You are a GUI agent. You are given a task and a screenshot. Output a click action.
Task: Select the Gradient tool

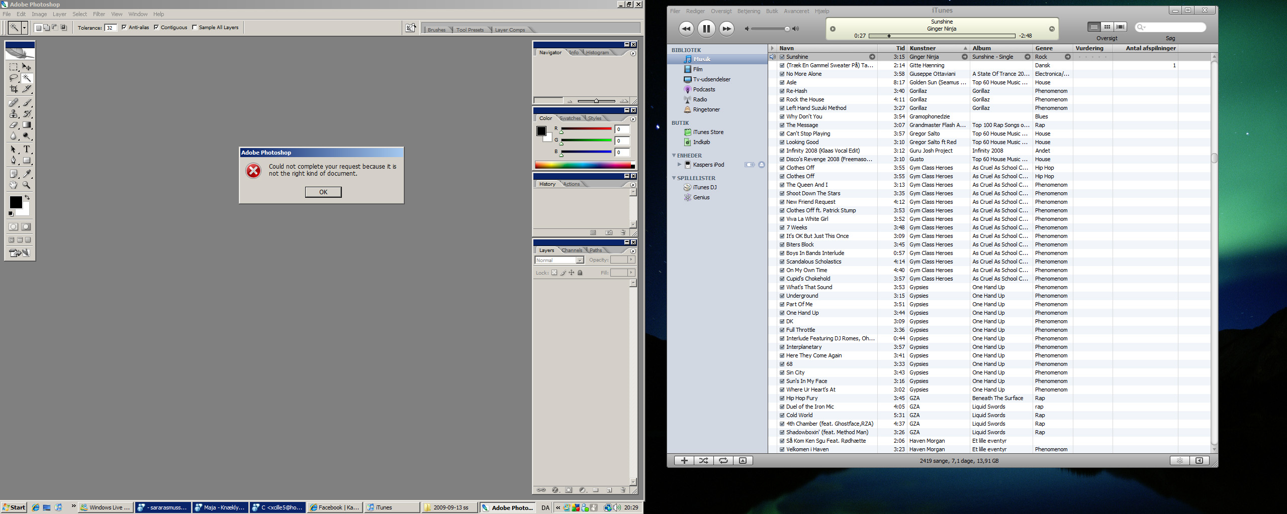tap(27, 125)
